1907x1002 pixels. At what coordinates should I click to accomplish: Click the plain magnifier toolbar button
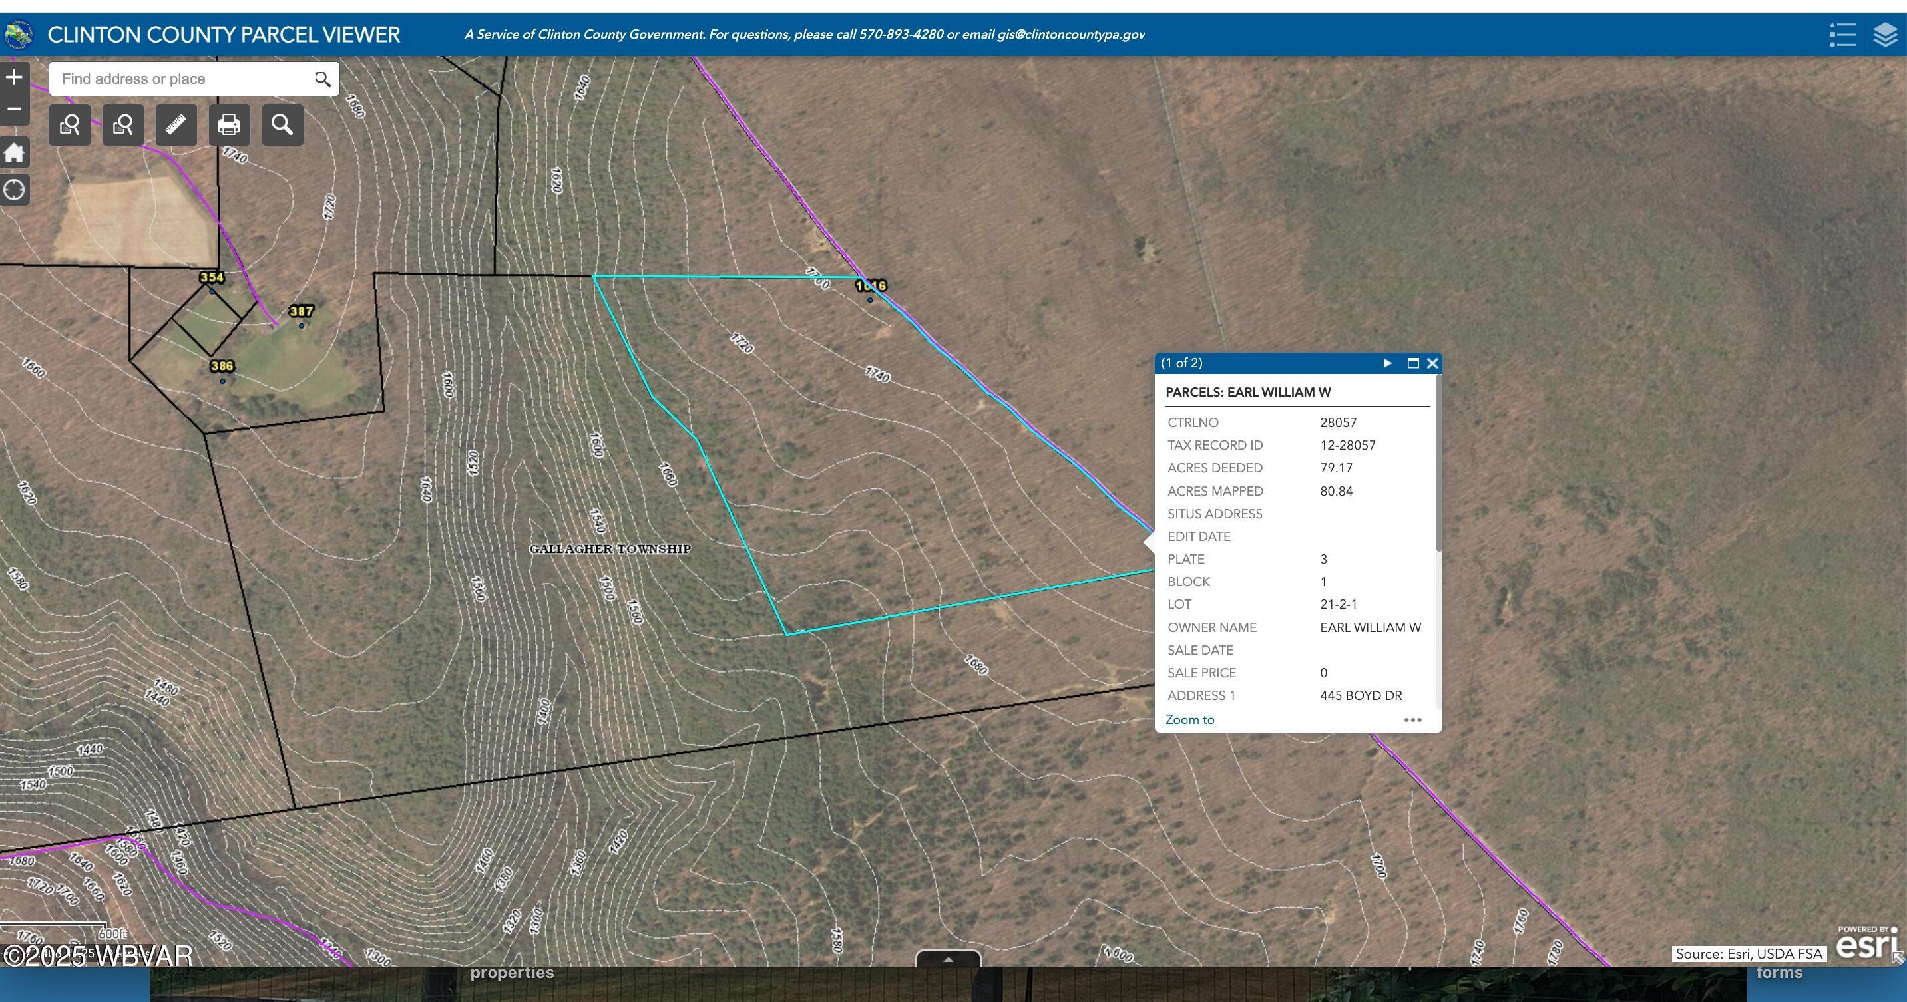282,124
